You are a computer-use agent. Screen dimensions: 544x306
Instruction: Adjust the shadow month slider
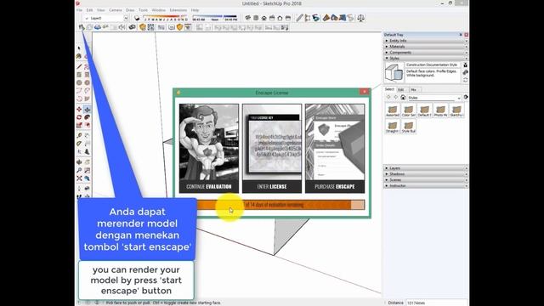pos(166,18)
